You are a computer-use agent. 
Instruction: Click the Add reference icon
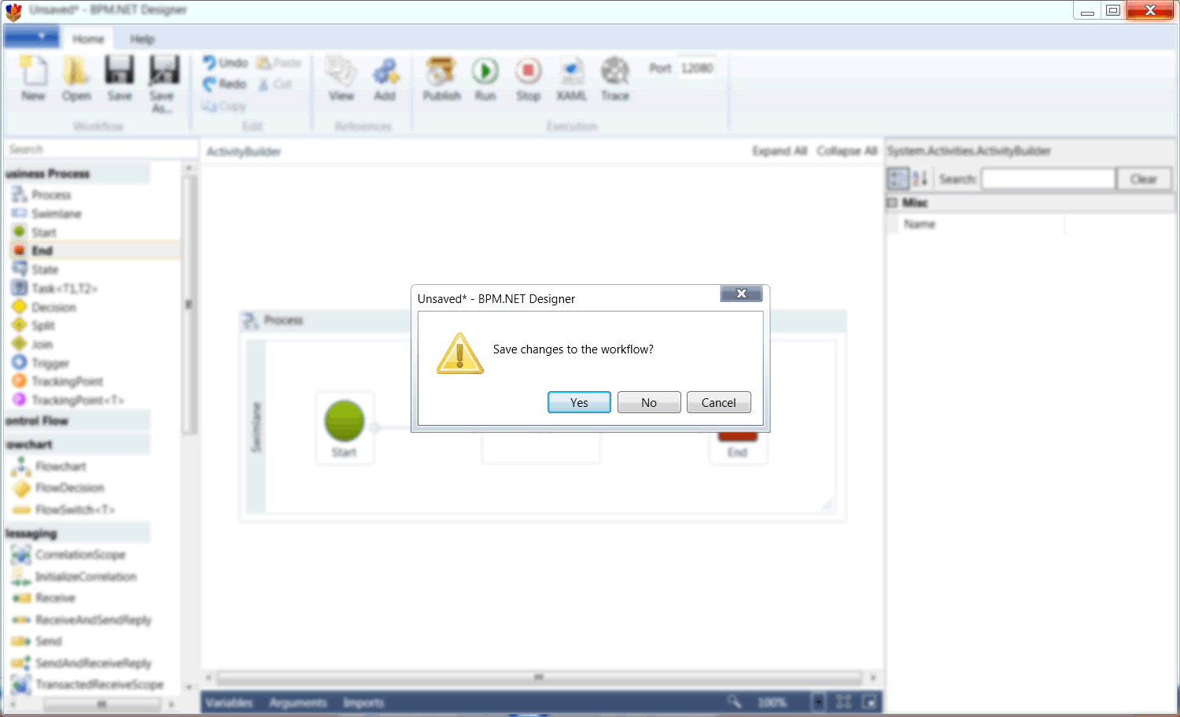(x=385, y=72)
